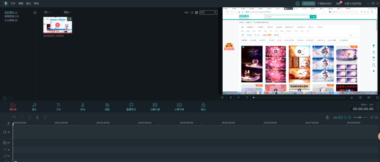Mute the preview volume speaker icon
Image resolution: width=380 pixels, height=162 pixels.
(369, 97)
